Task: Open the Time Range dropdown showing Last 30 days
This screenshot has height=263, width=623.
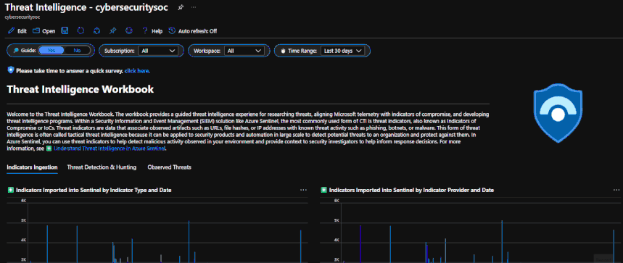Action: coord(342,51)
